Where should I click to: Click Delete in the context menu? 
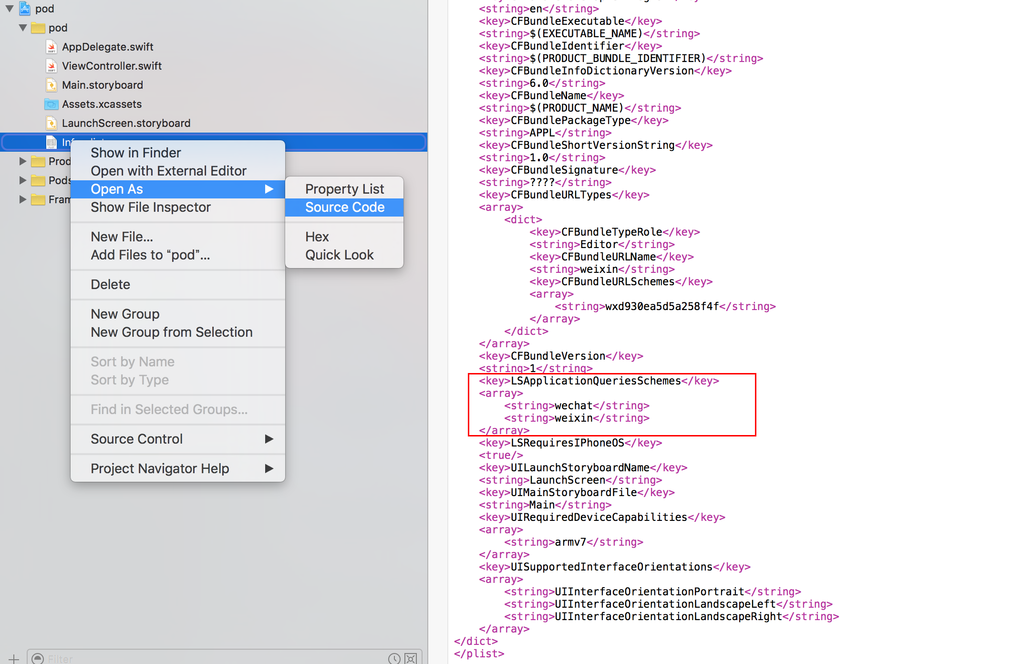coord(111,284)
